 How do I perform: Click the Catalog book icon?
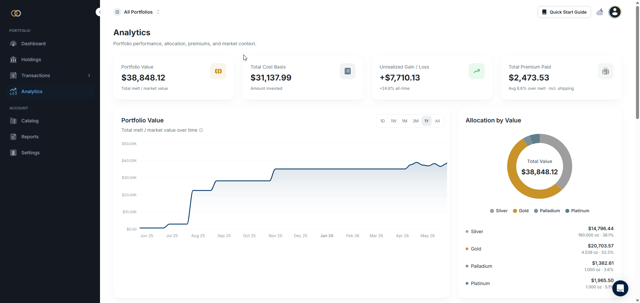pyautogui.click(x=13, y=121)
